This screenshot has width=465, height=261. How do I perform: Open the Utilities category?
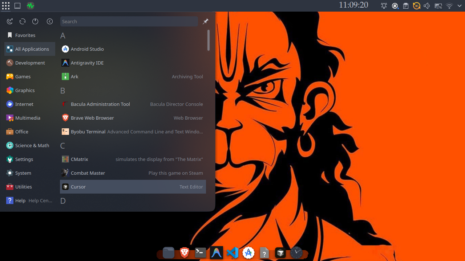click(x=30, y=187)
